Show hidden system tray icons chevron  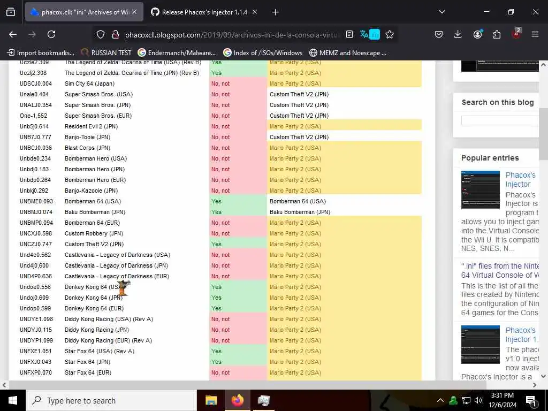coord(440,400)
